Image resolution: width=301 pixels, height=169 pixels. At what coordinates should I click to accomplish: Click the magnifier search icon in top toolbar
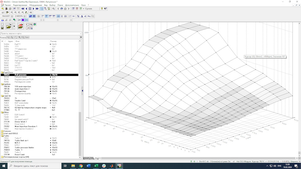[x=45, y=9]
